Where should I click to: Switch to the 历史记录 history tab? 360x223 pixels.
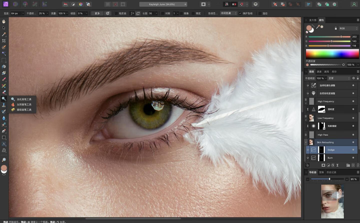[331, 172]
